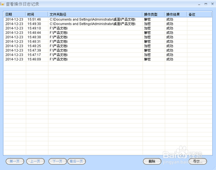Select the row with time 15:48:44
Screen dimensions: 216x170
(108, 33)
